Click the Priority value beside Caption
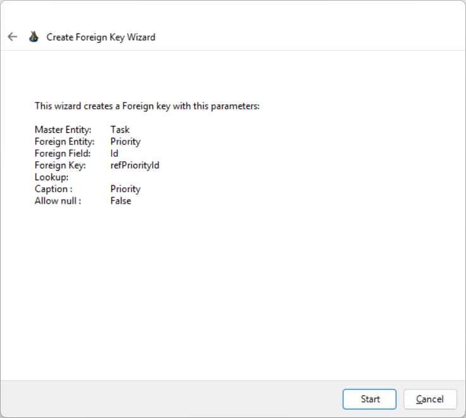 click(x=125, y=189)
